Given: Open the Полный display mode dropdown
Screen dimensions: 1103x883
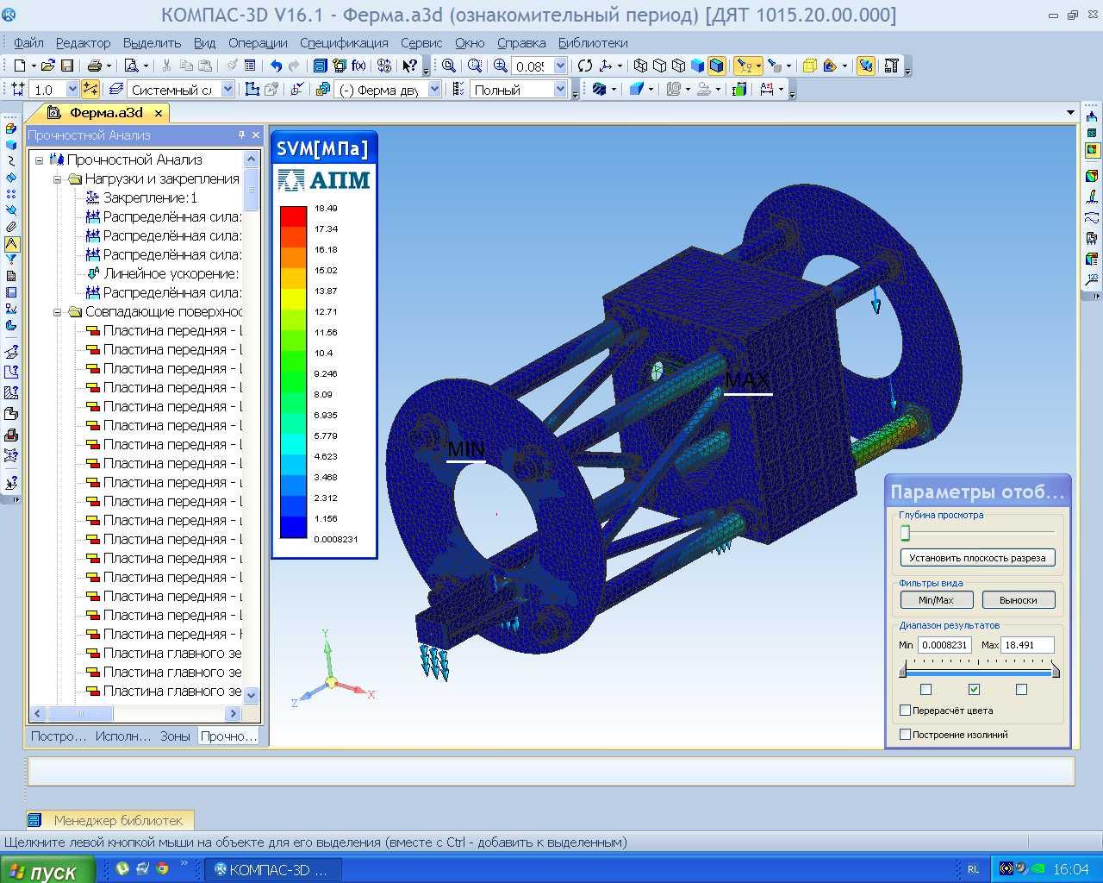Looking at the screenshot, I should coord(560,90).
